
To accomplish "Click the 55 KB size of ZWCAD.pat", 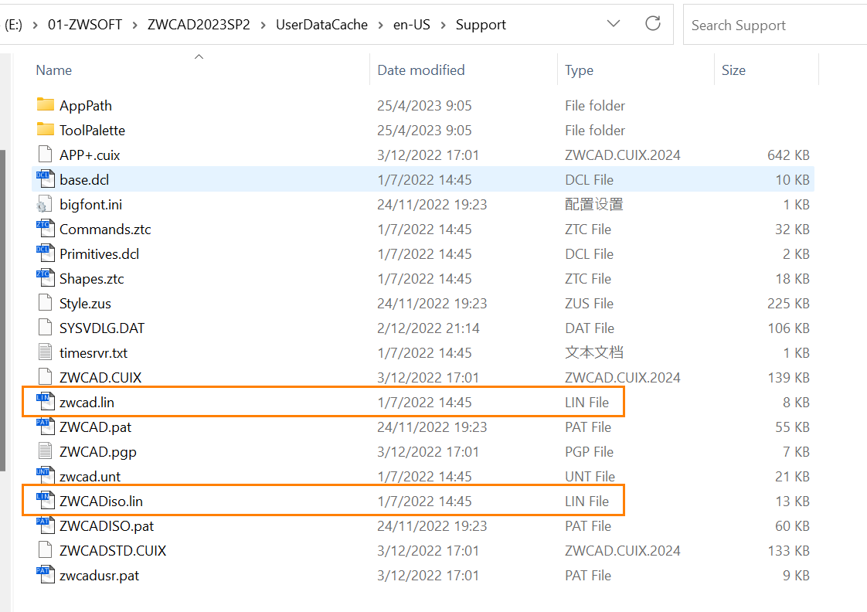I will 792,427.
